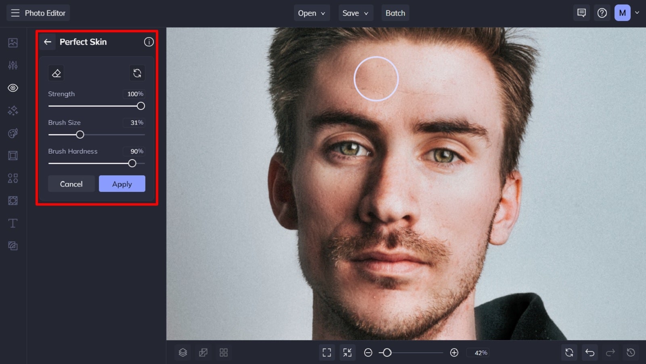Viewport: 646px width, 364px height.
Task: Click the zoom in plus icon
Action: click(x=454, y=353)
